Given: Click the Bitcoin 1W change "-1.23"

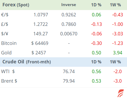Looking at the screenshot, I should 117,43.
